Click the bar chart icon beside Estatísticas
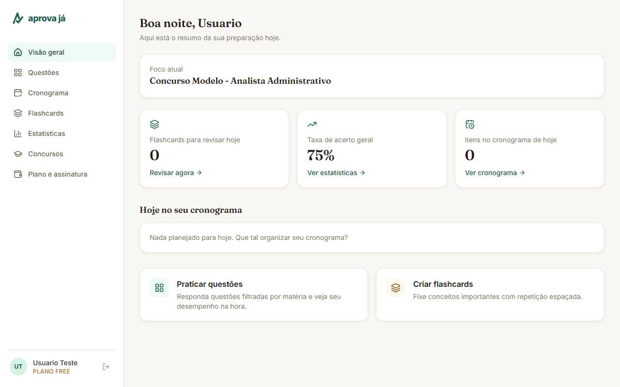620x387 pixels. (x=18, y=134)
